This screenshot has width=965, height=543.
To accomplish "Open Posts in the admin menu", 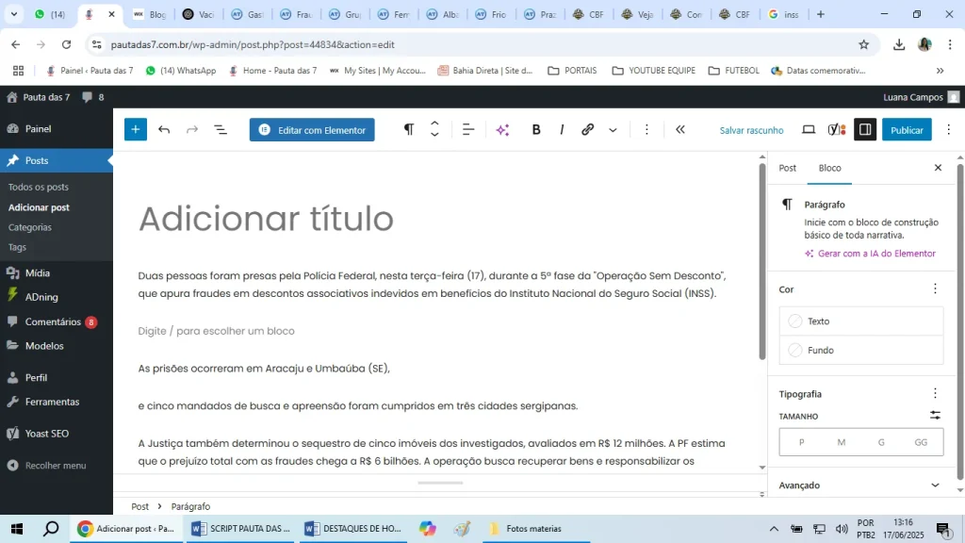I will pos(56,160).
